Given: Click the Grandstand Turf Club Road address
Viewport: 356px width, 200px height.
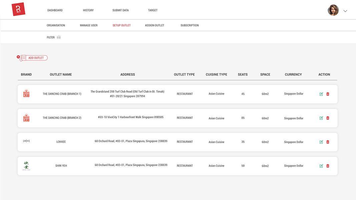Looking at the screenshot, I should coord(127,94).
